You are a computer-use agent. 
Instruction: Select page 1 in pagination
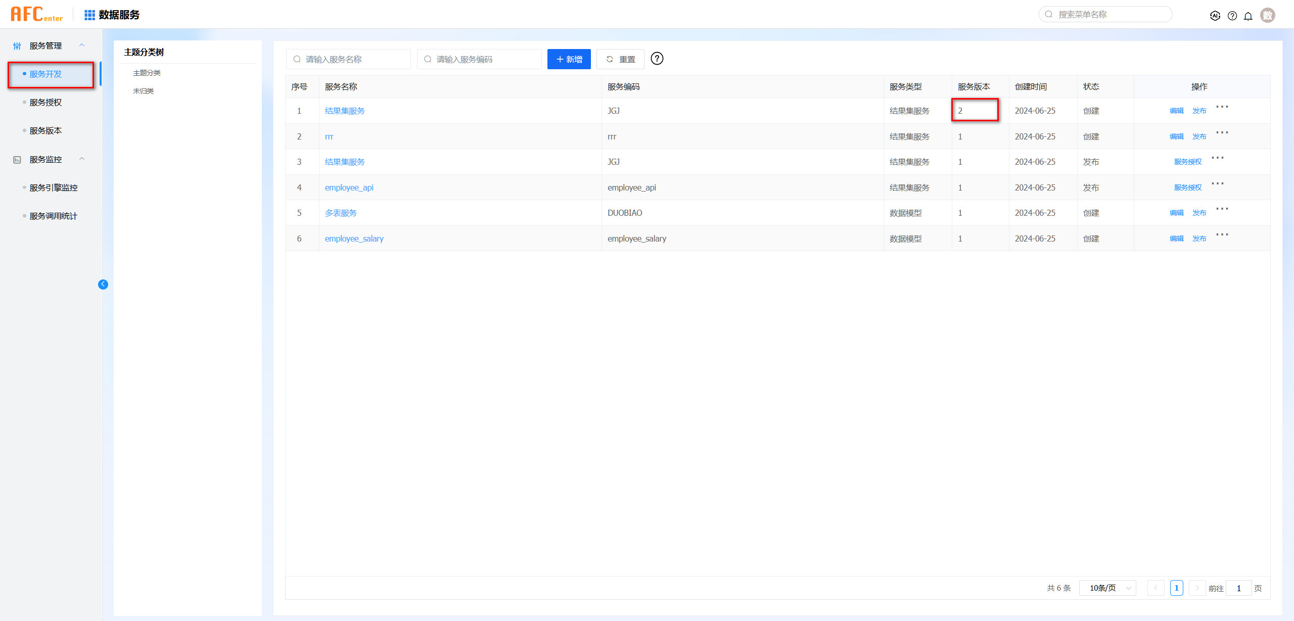coord(1176,588)
